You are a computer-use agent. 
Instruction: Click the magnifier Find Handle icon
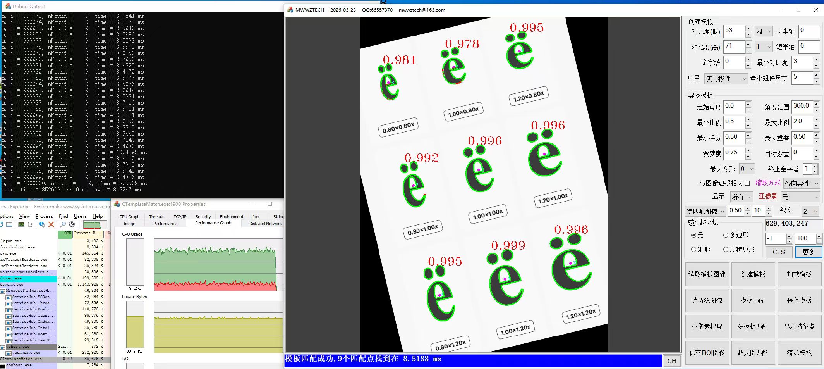[63, 224]
